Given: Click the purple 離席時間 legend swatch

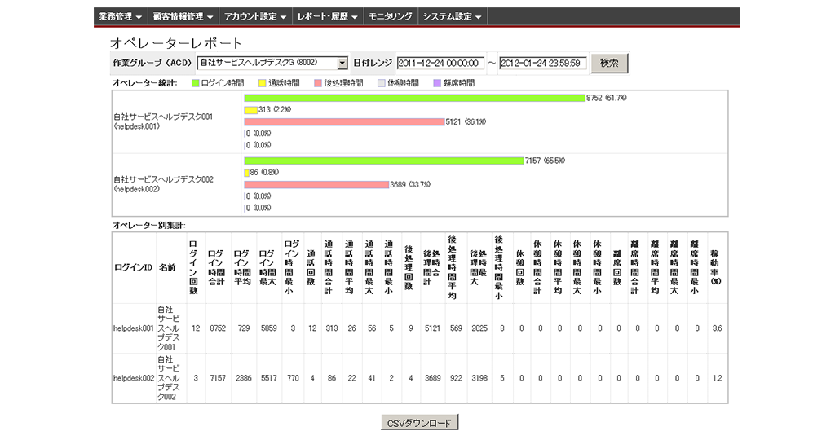Looking at the screenshot, I should coord(437,83).
